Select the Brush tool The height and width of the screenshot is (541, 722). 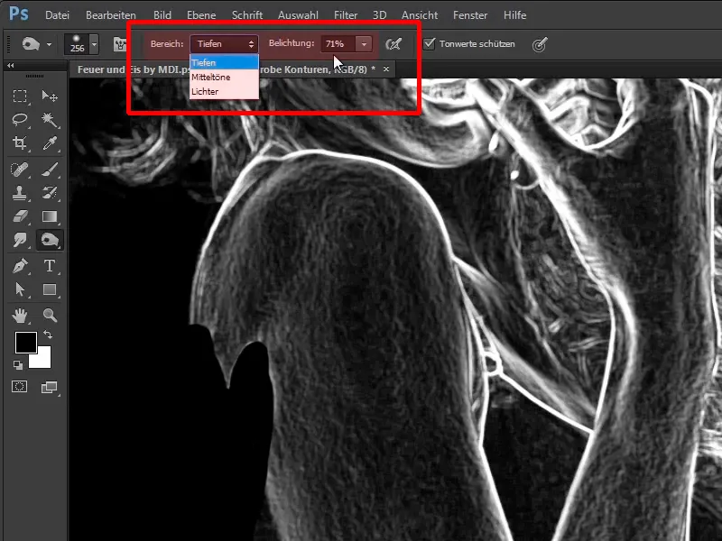pos(50,170)
